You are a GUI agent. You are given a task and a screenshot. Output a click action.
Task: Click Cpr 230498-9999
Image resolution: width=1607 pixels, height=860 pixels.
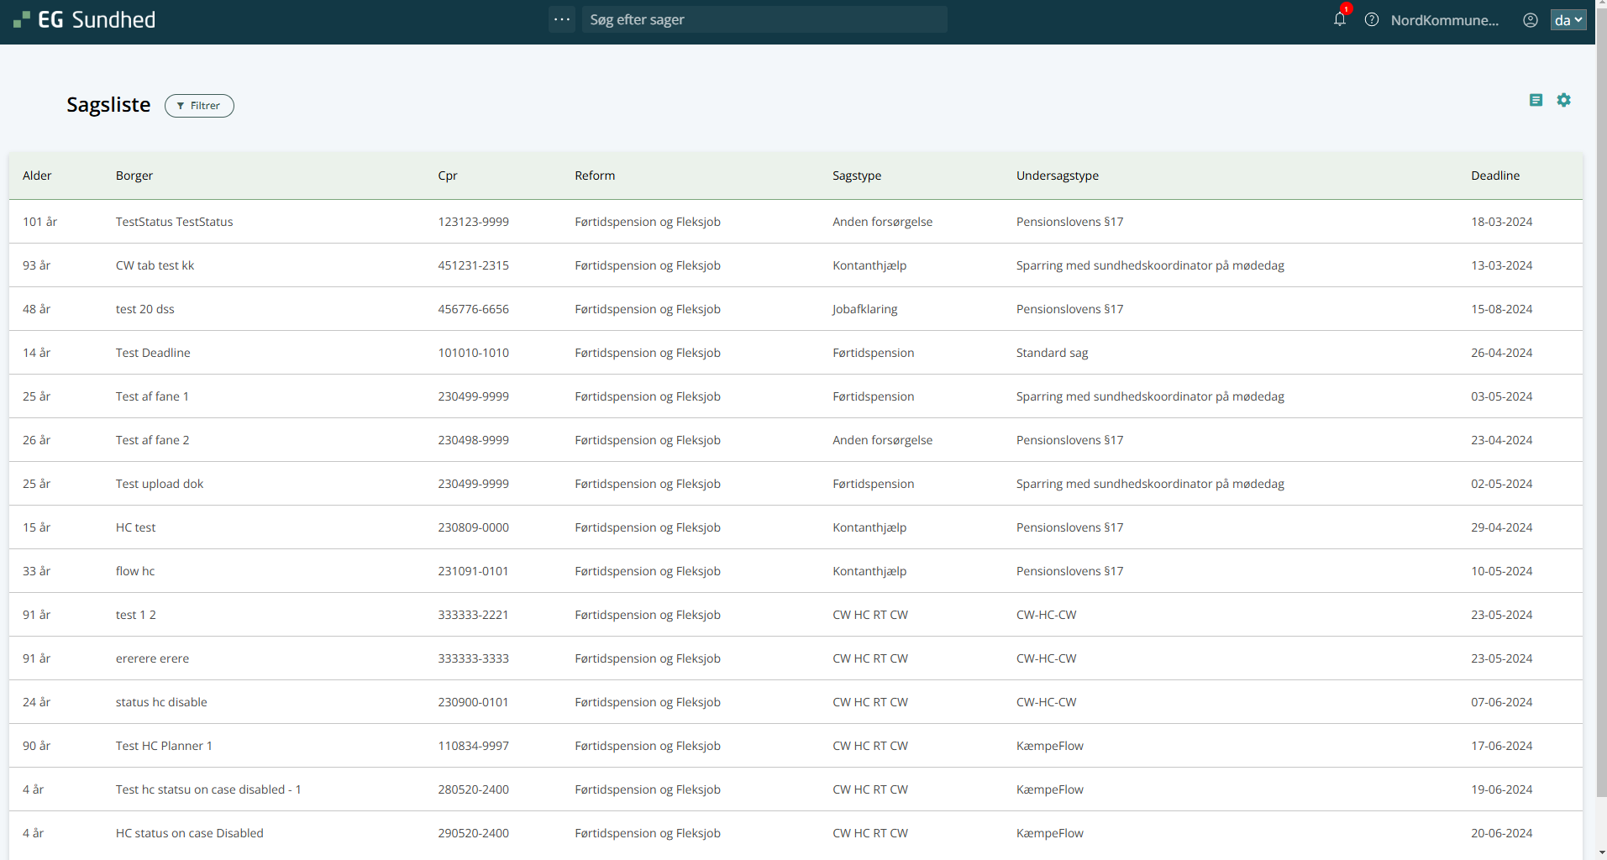click(474, 440)
